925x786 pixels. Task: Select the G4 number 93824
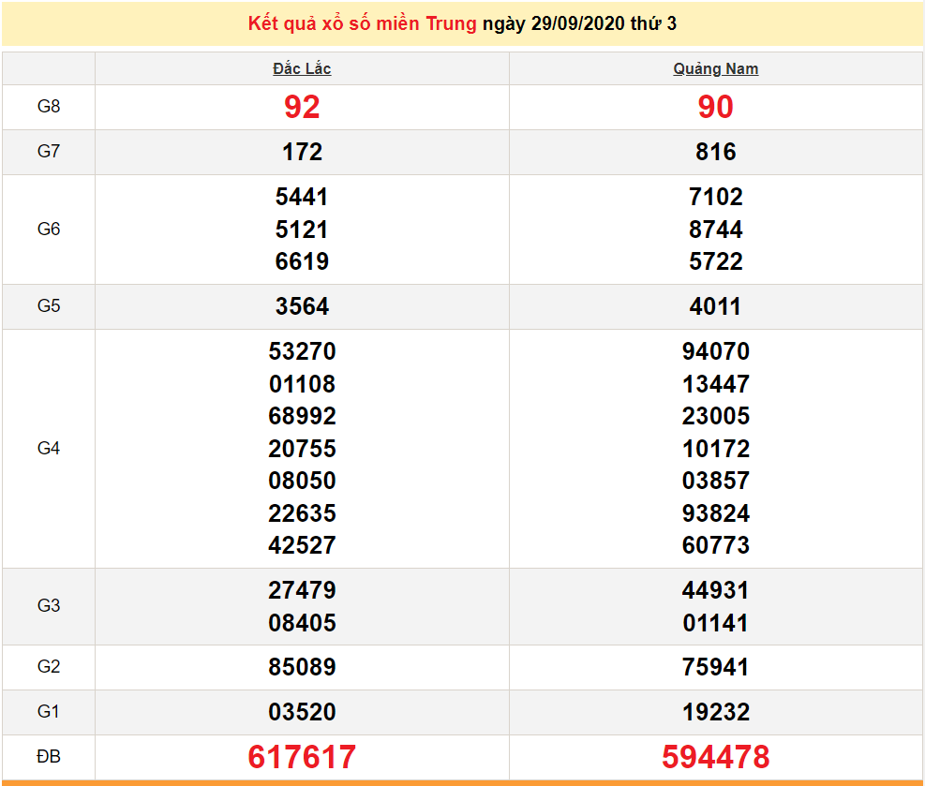pyautogui.click(x=716, y=513)
